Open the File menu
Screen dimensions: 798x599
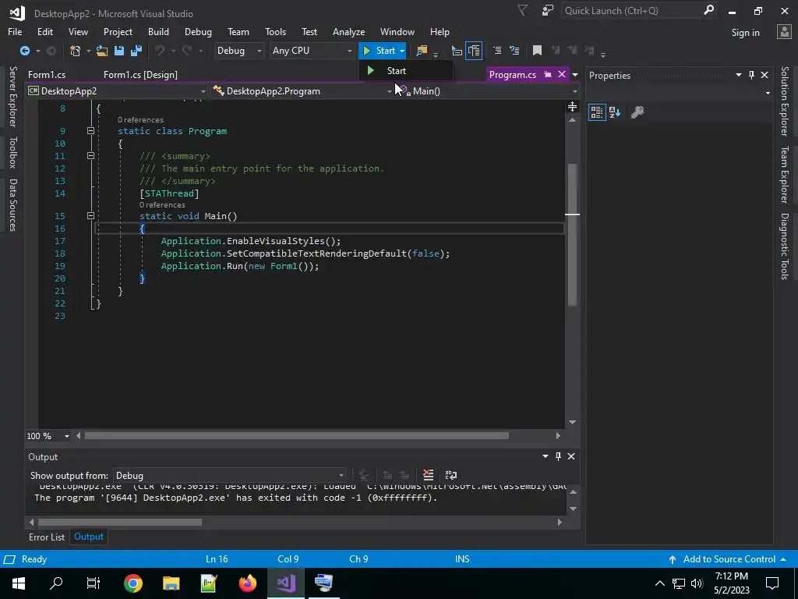[x=15, y=31]
